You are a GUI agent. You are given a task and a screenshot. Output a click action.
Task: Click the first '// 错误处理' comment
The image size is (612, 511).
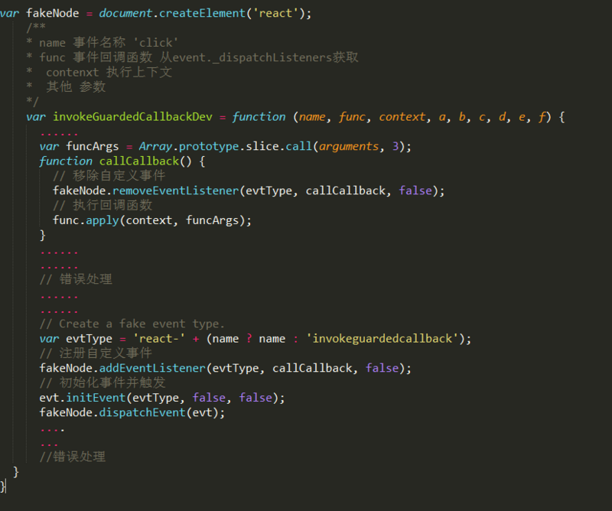pos(76,279)
